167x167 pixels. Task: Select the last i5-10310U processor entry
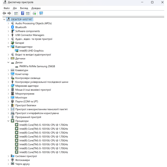44,152
